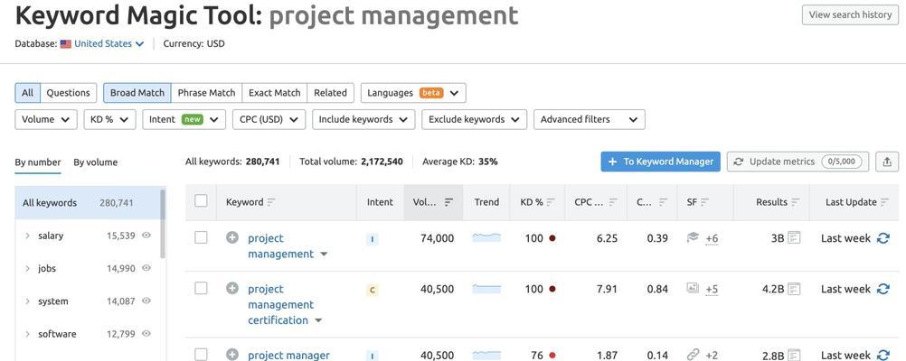Screen dimensions: 906x361
Task: Sort by Keyword column icon
Action: 271,202
